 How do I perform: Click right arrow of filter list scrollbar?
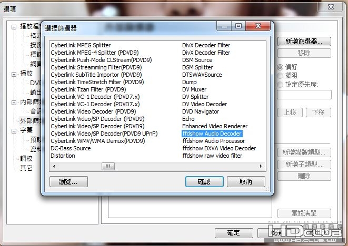click(x=261, y=166)
